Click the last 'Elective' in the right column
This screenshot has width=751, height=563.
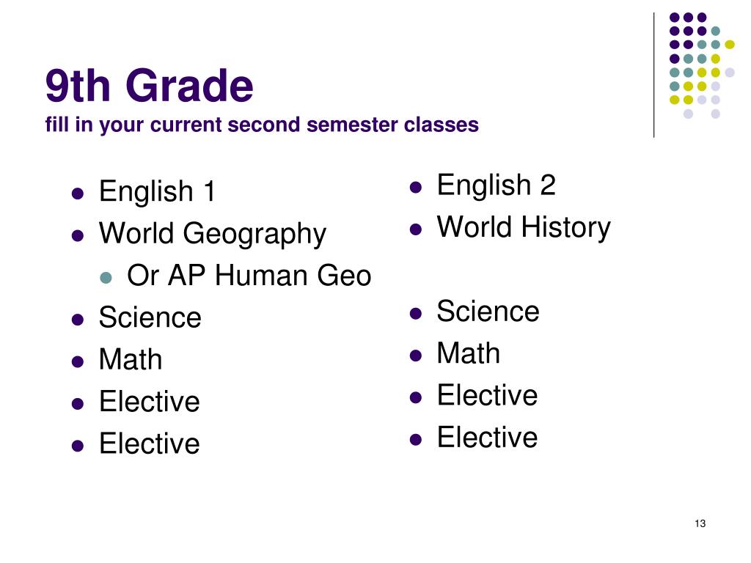point(488,437)
